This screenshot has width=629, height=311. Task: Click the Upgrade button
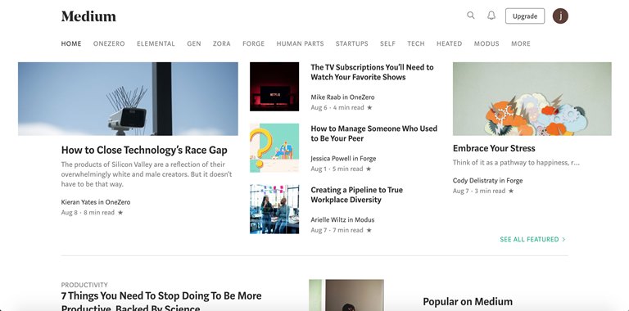click(x=525, y=16)
